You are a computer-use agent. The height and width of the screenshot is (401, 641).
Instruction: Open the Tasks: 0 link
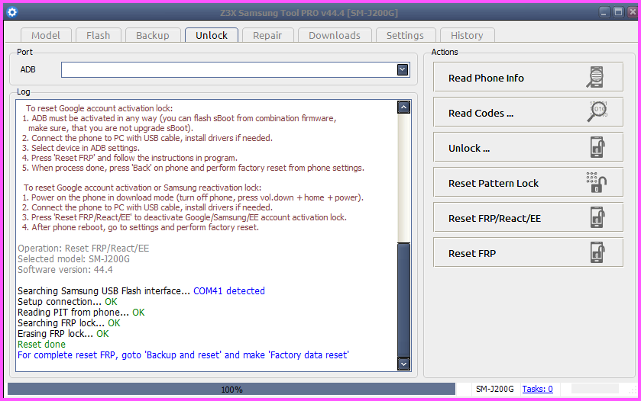(537, 389)
